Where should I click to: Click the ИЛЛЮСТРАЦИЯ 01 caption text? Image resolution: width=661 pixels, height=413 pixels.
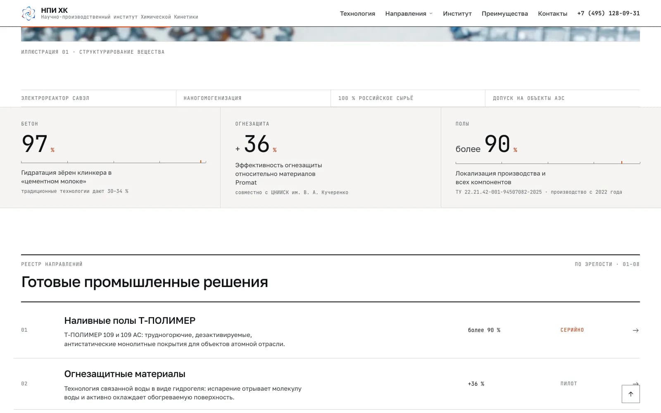[93, 52]
